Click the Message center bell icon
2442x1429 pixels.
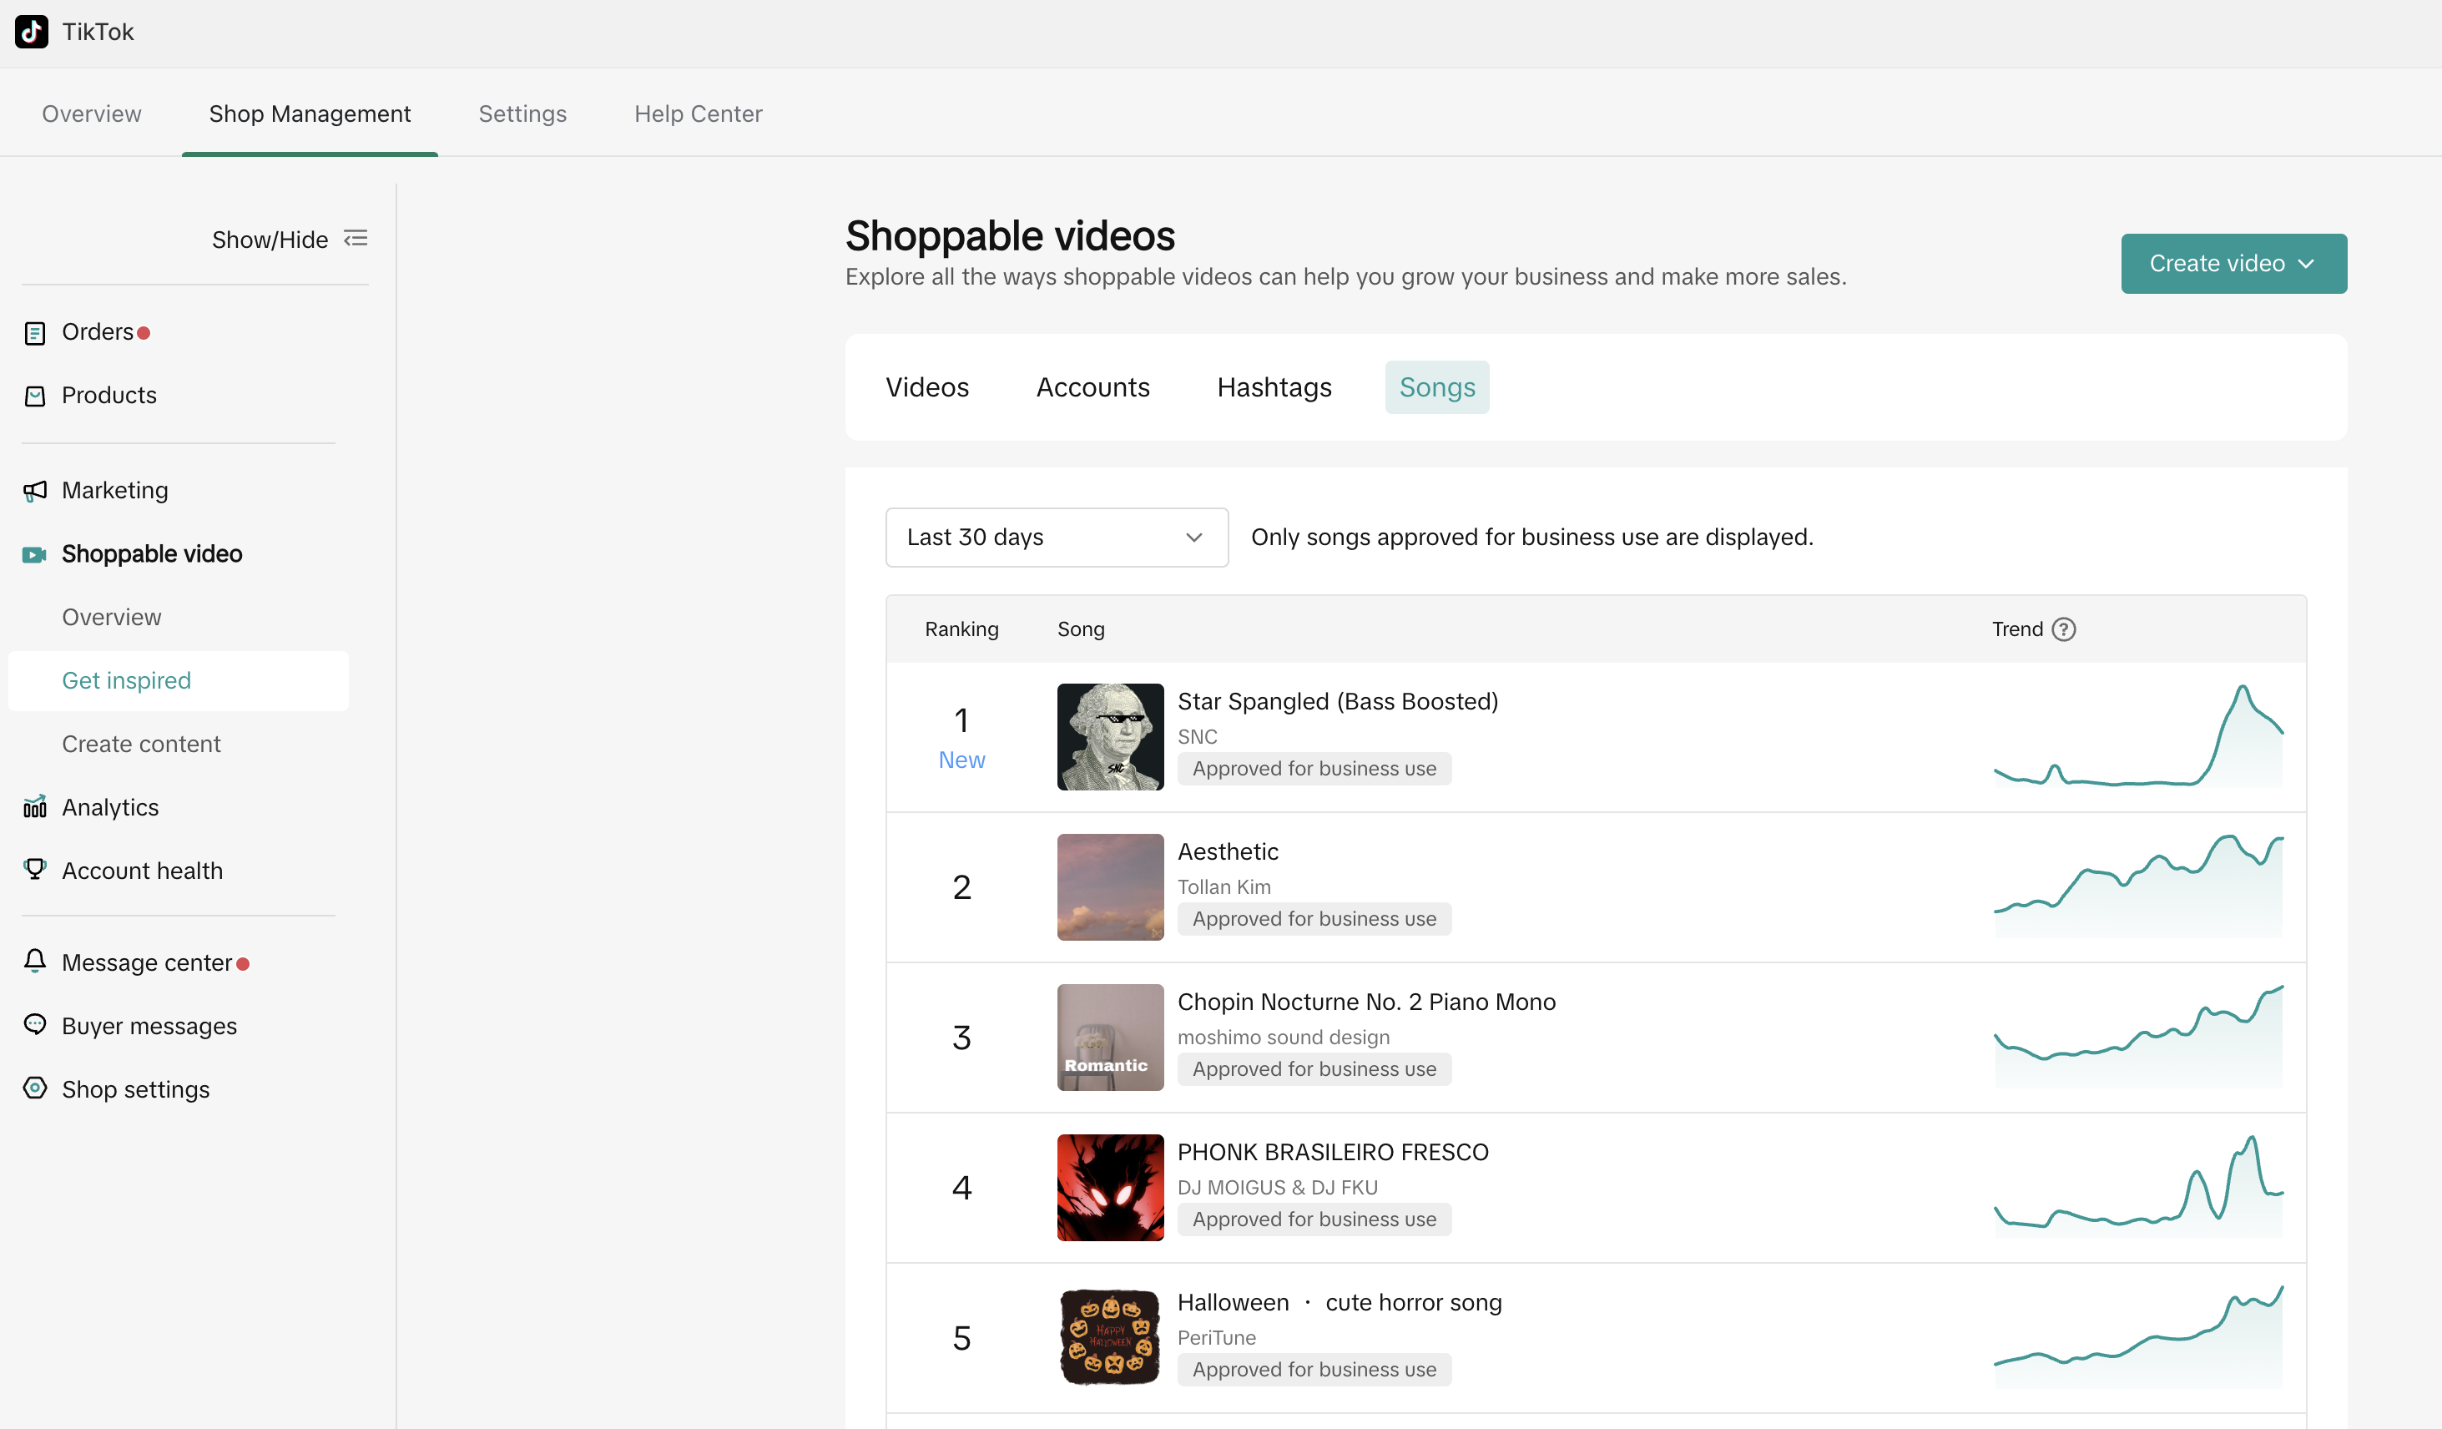click(x=35, y=961)
